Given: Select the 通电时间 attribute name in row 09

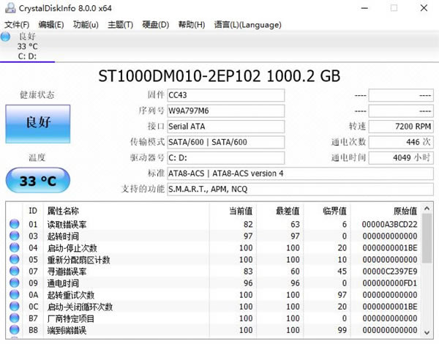Looking at the screenshot, I should click(x=63, y=283).
